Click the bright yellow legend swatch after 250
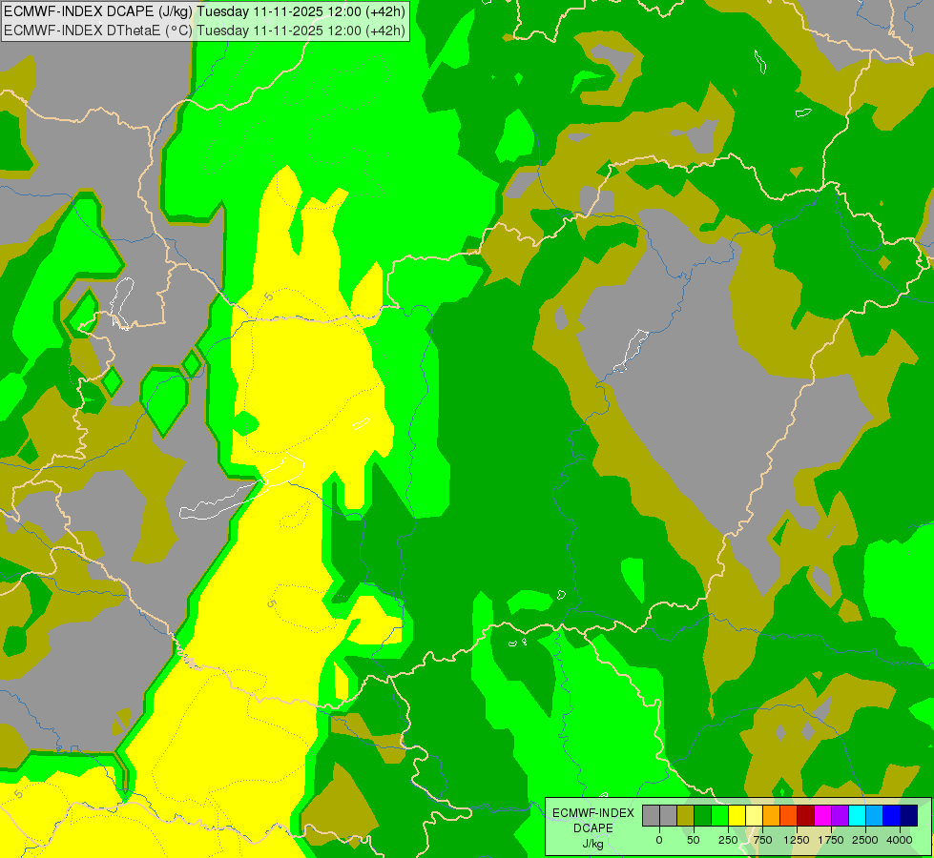This screenshot has height=858, width=934. pos(737,815)
